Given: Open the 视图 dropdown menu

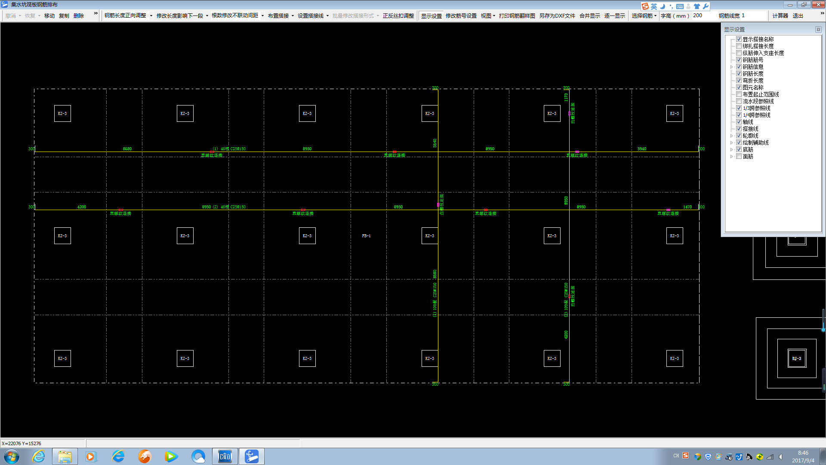Looking at the screenshot, I should point(488,15).
